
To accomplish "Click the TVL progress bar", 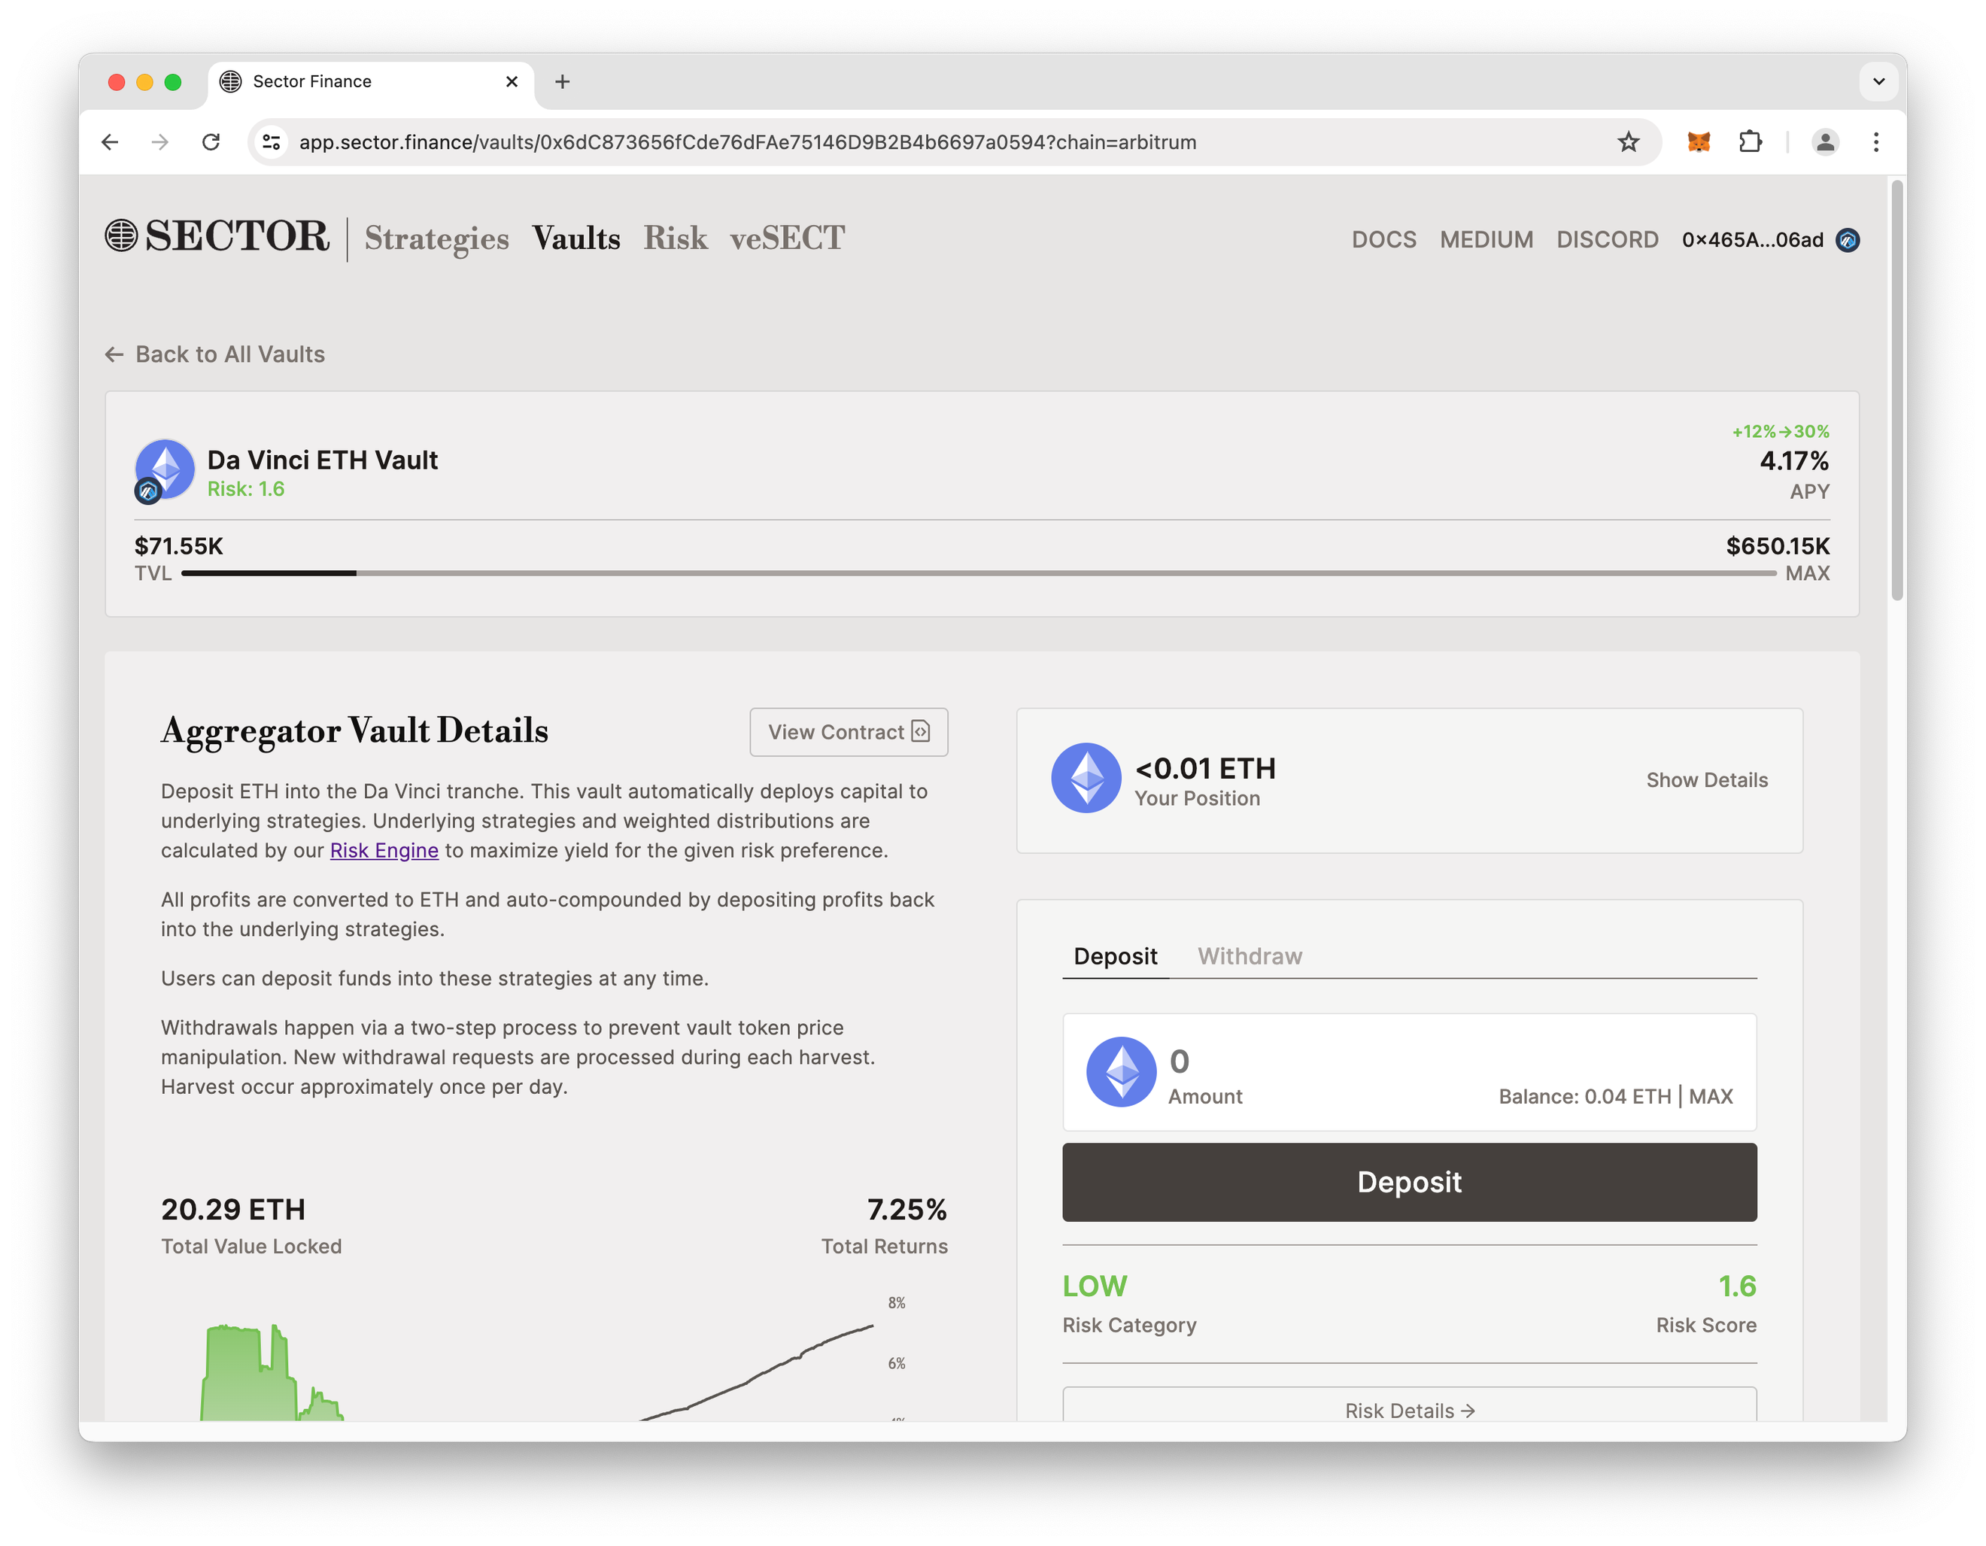I will tap(977, 574).
